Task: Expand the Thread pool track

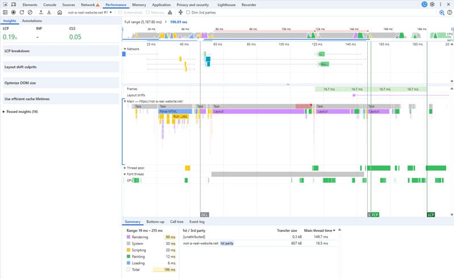Action: [125, 168]
